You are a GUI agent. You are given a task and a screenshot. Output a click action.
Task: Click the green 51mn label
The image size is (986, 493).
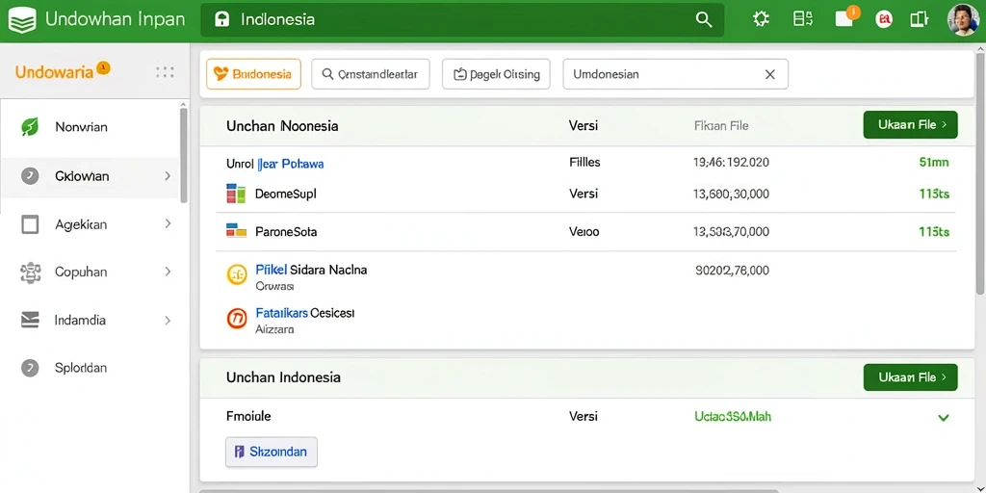pos(934,162)
